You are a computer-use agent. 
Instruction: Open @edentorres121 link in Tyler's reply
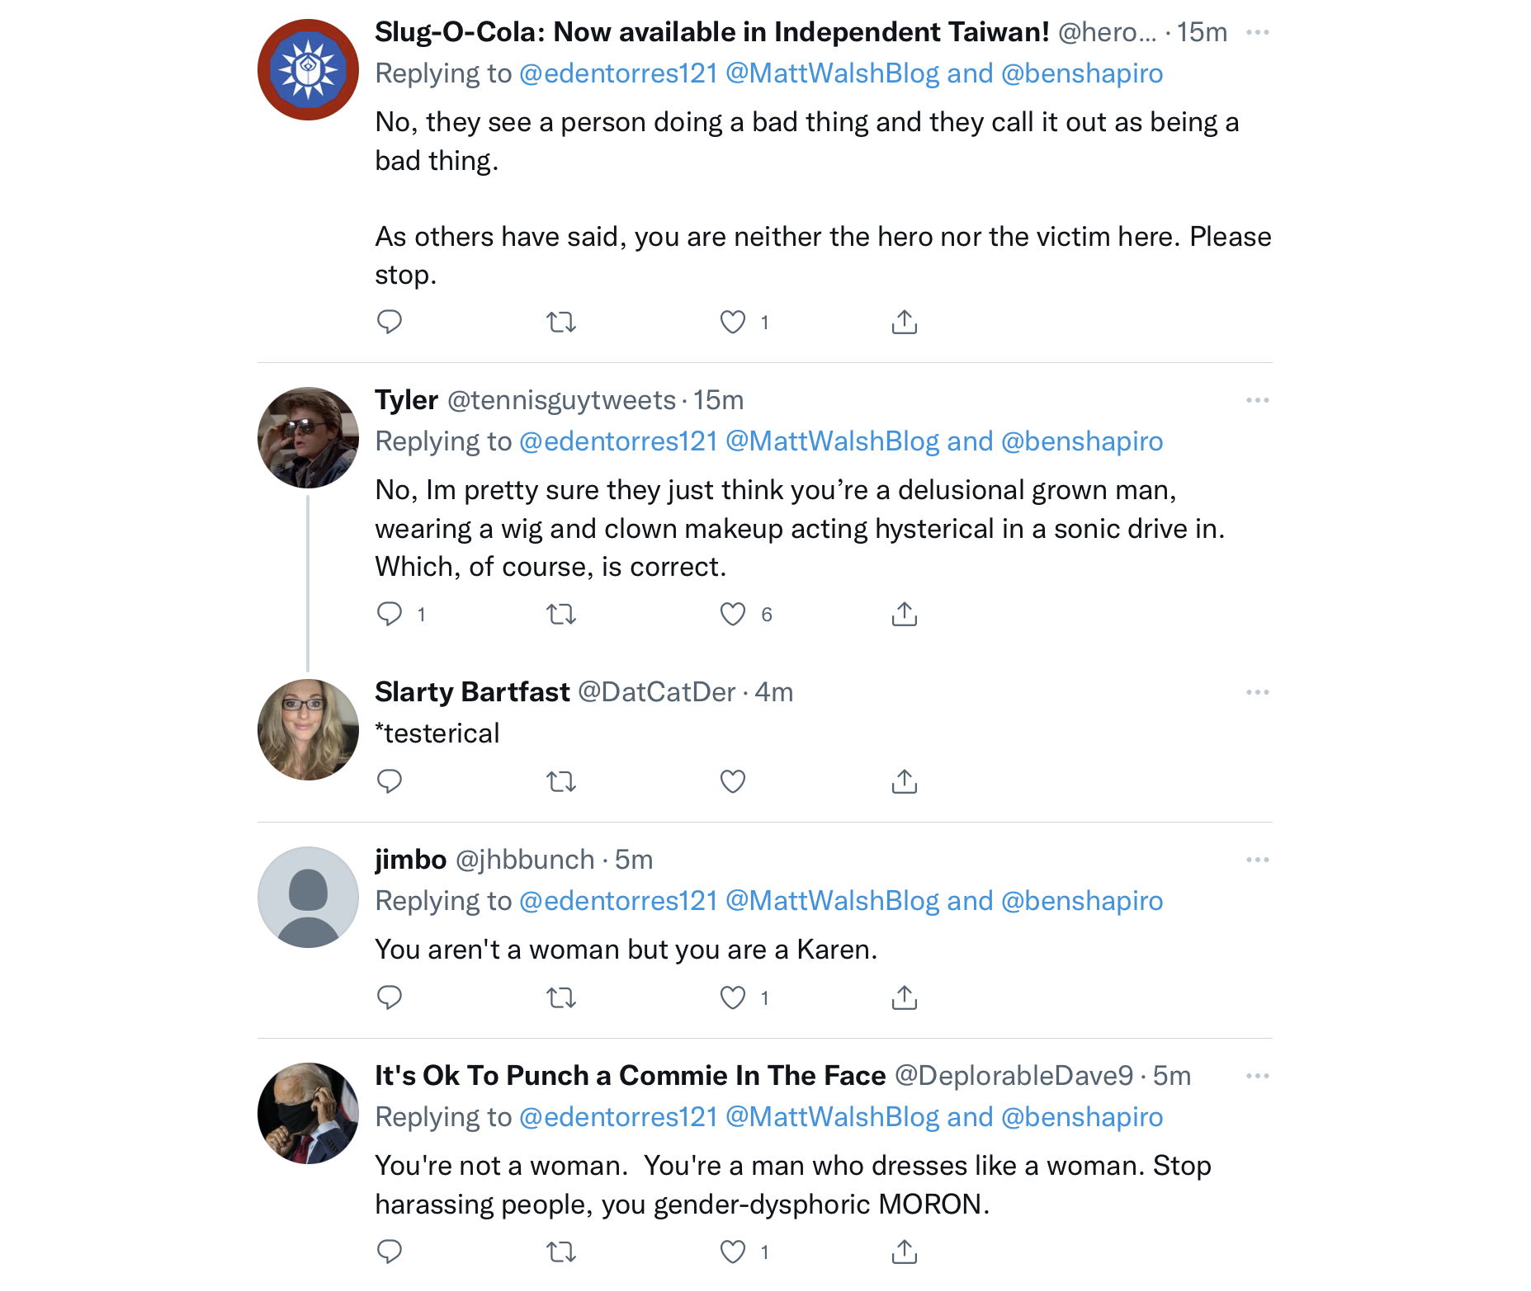(618, 441)
